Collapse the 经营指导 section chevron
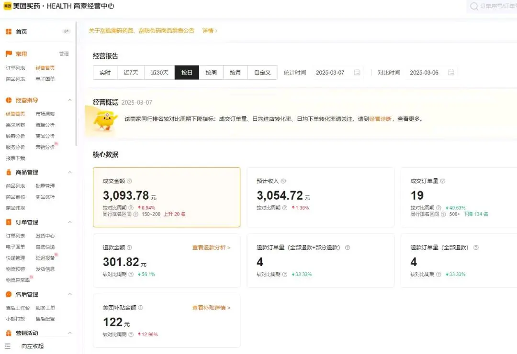 coord(70,100)
